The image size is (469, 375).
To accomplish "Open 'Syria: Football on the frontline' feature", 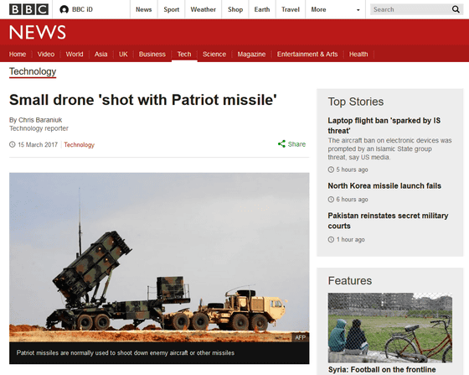I will pos(382,370).
